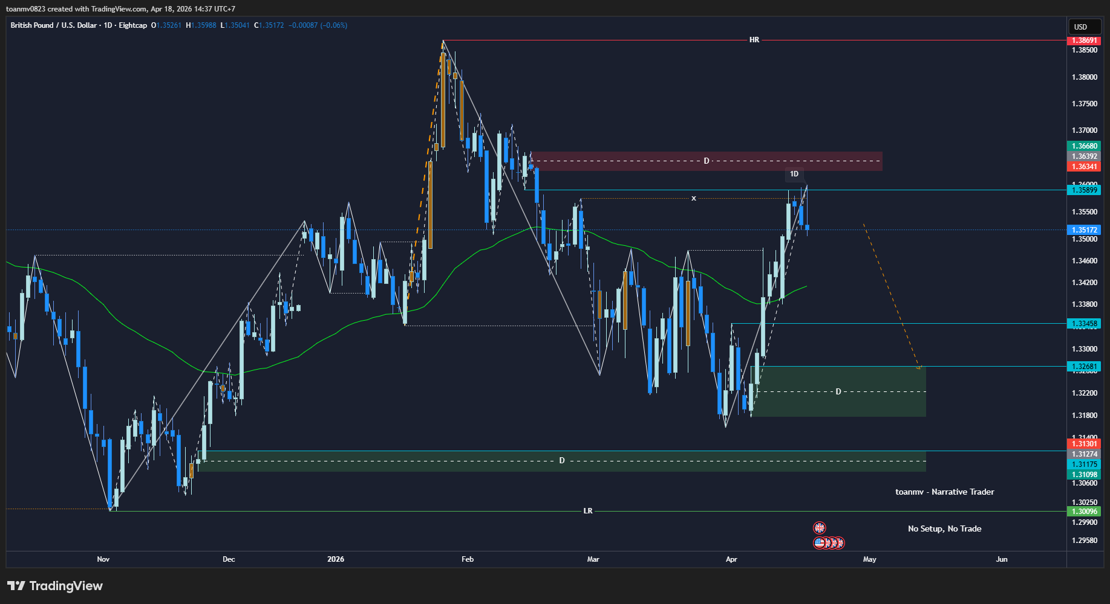Click the cyan 1.31175 price label

(x=1084, y=464)
